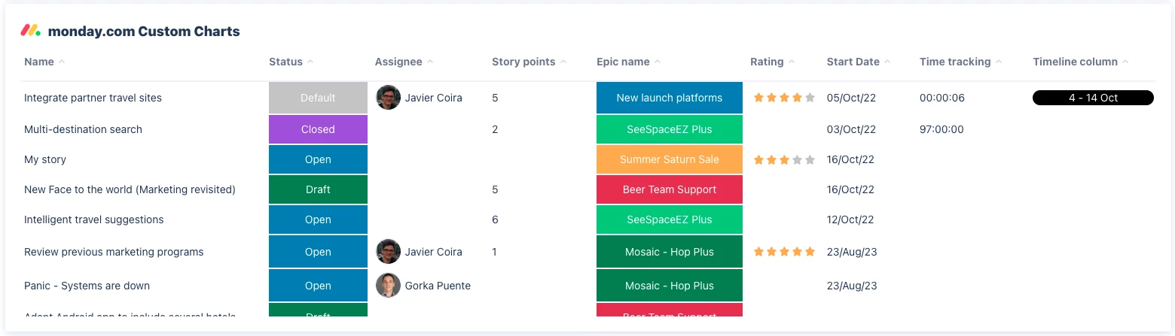Click the 12/Oct/22 start date

[x=850, y=219]
